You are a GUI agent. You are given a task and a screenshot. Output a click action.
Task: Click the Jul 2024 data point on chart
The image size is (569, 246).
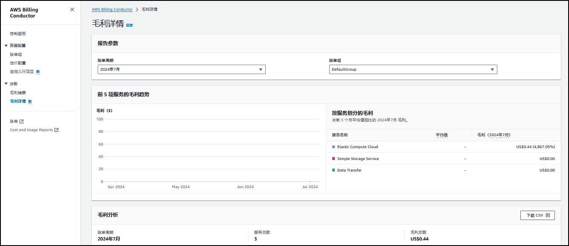click(310, 182)
